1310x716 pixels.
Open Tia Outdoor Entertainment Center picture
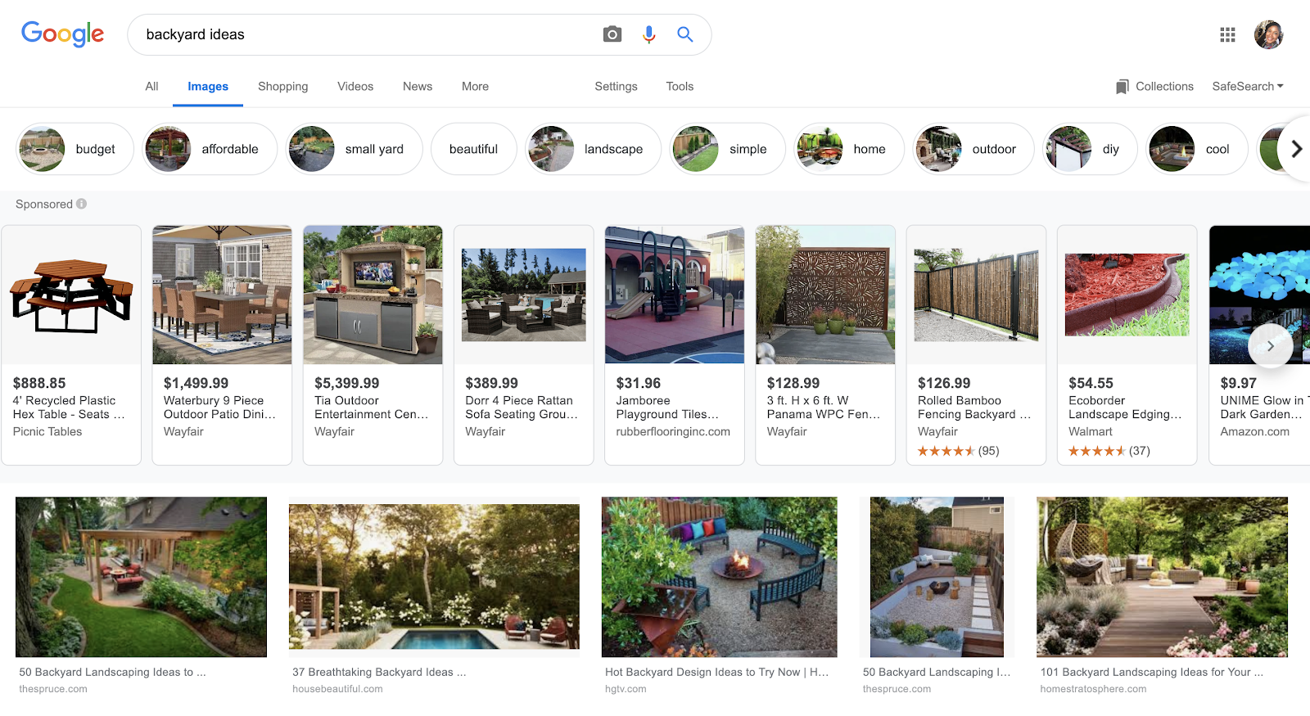coord(373,295)
